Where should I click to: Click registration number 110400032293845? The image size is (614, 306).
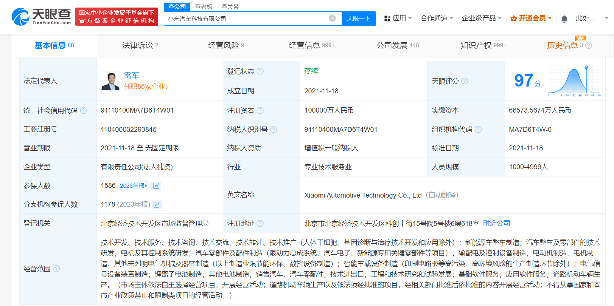pos(129,129)
